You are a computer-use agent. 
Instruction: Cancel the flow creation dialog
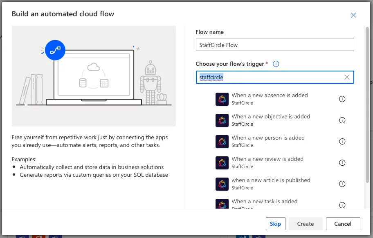[x=343, y=224]
